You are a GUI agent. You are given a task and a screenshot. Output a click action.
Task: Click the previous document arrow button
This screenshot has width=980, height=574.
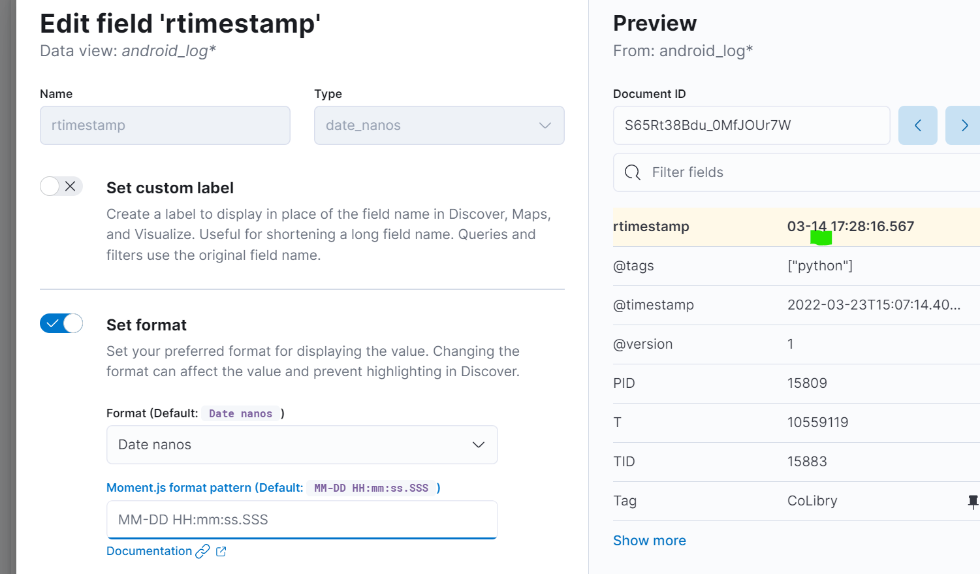click(917, 125)
